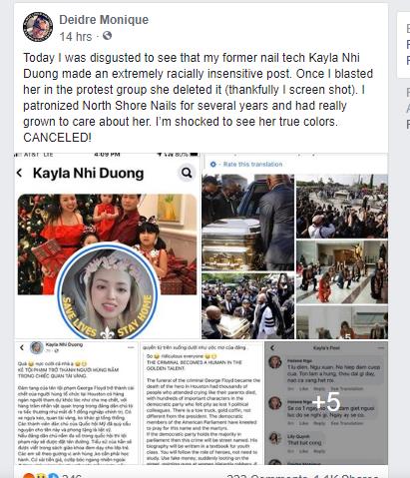
Task: Click the gear icon beside Rate this translation
Action: point(213,165)
